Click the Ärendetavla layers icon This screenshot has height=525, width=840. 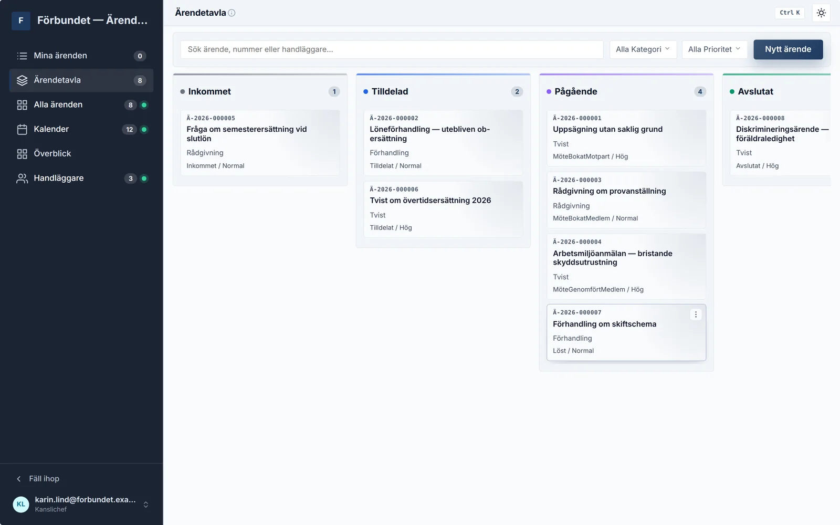[x=22, y=80]
